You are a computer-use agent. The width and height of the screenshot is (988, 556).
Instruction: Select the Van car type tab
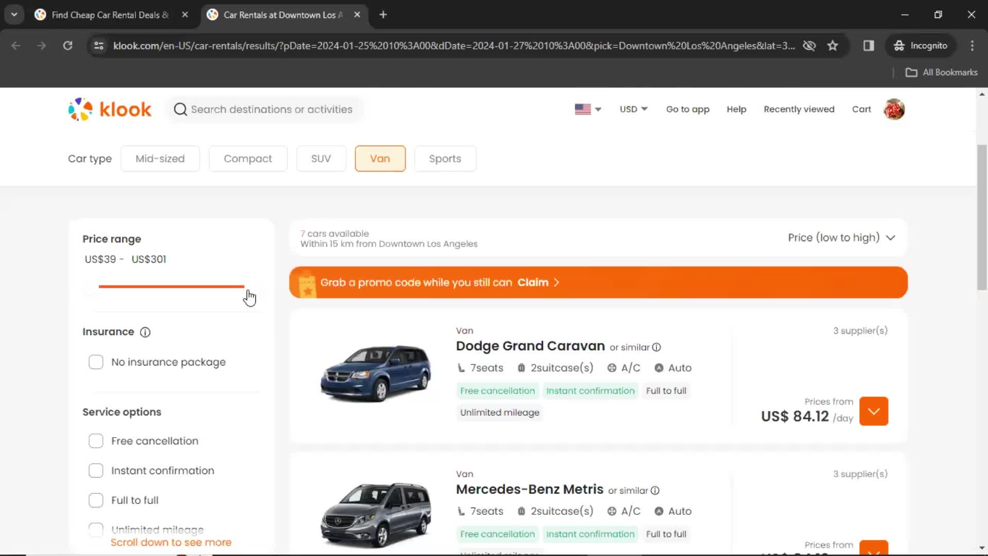379,158
